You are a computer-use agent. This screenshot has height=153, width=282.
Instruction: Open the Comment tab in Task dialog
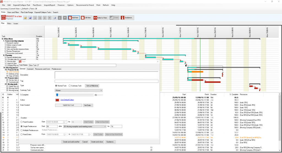[30, 69]
